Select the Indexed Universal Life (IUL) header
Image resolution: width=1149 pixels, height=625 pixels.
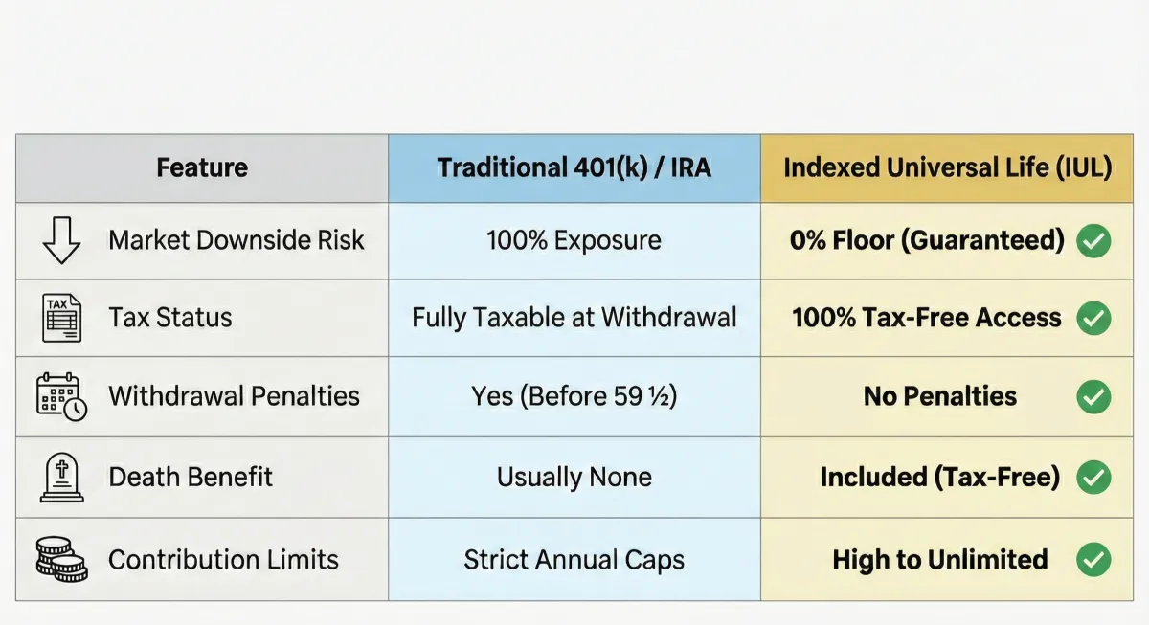947,167
